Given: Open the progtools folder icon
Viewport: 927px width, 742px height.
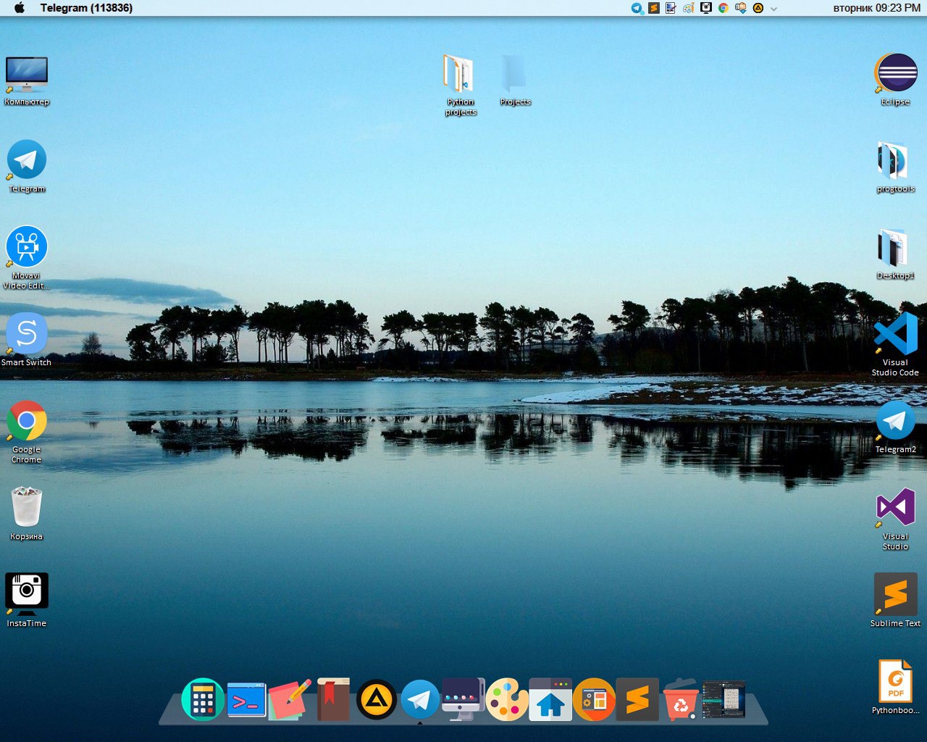Looking at the screenshot, I should click(896, 167).
